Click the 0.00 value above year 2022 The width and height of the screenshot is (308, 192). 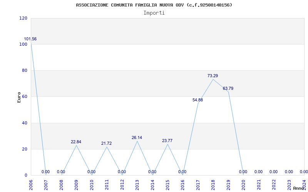[273, 172]
